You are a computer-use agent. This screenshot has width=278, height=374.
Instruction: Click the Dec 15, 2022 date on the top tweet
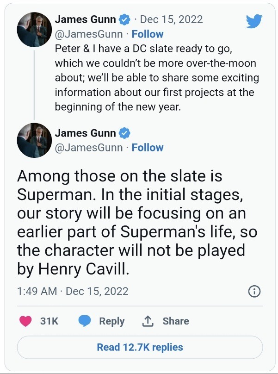point(171,19)
